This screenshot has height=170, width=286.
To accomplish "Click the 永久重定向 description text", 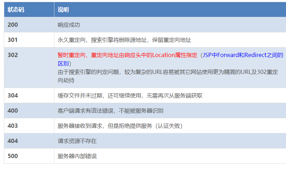I will click(124, 40).
